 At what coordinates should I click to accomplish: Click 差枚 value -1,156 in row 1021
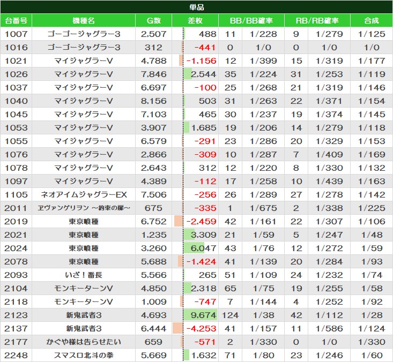pos(201,61)
